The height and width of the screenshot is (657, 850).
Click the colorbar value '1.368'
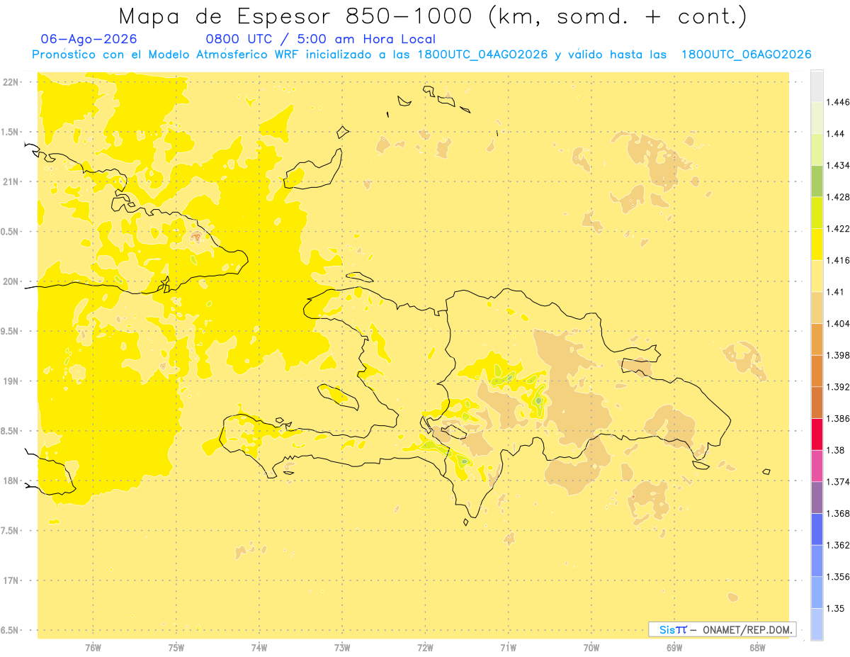[x=839, y=514]
